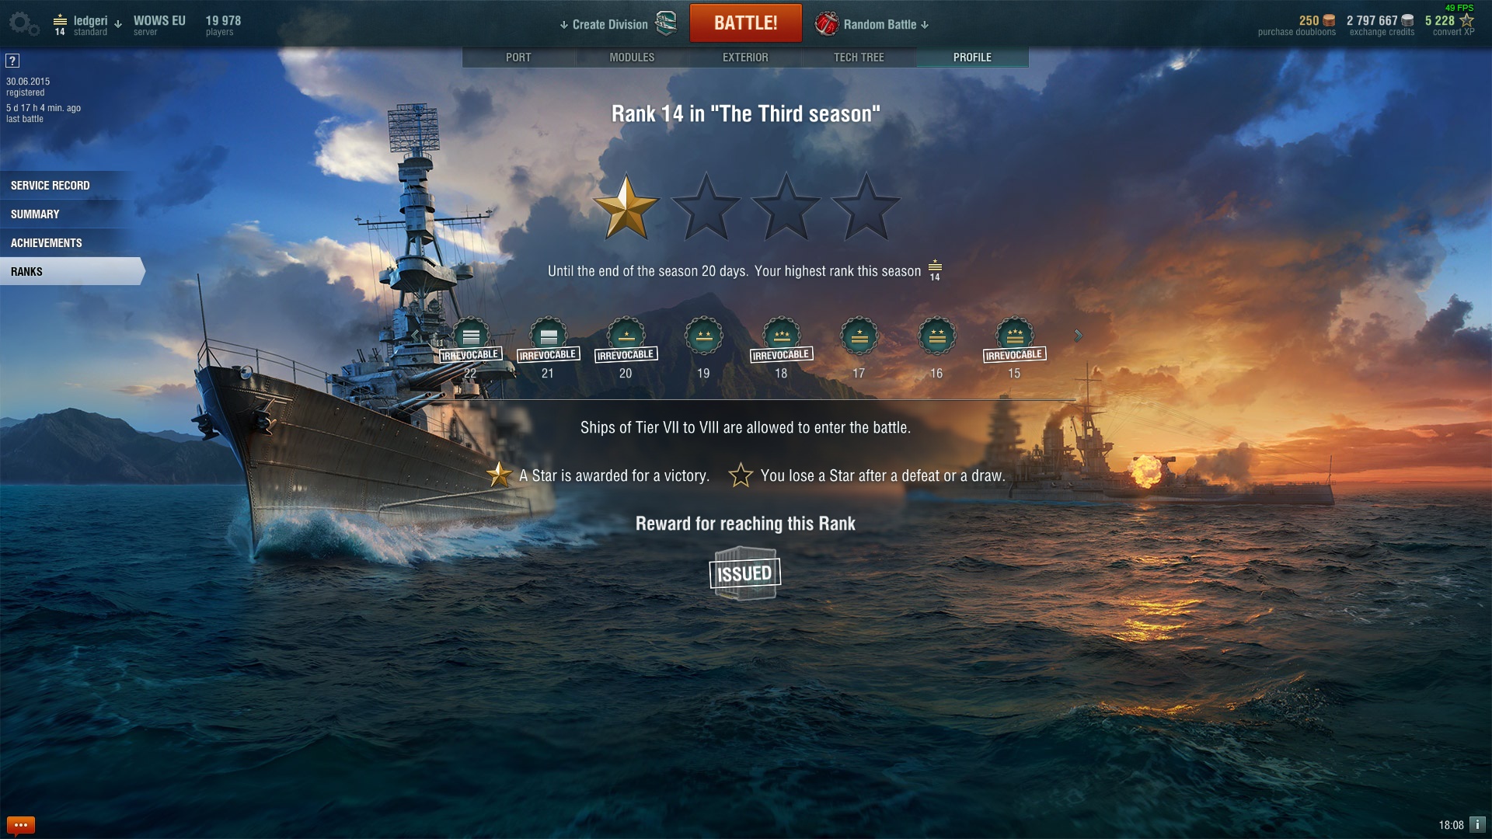Select the rank 17 badge icon
Screen dimensions: 1492x839
click(x=859, y=336)
